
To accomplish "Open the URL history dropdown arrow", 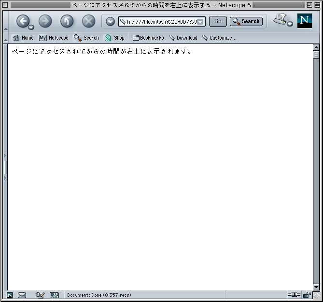I will (x=201, y=21).
